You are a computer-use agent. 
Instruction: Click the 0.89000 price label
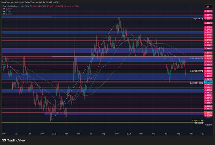[x=208, y=11]
